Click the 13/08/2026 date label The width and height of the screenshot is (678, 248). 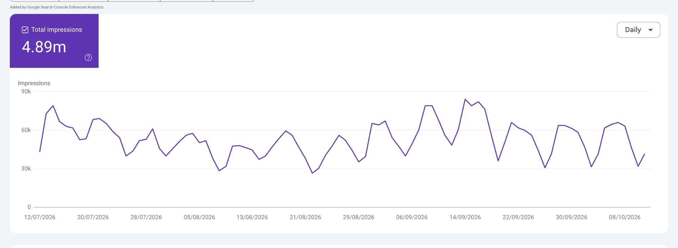(252, 217)
